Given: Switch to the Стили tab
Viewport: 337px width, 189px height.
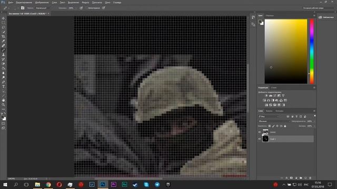Looking at the screenshot, I should coord(274,88).
